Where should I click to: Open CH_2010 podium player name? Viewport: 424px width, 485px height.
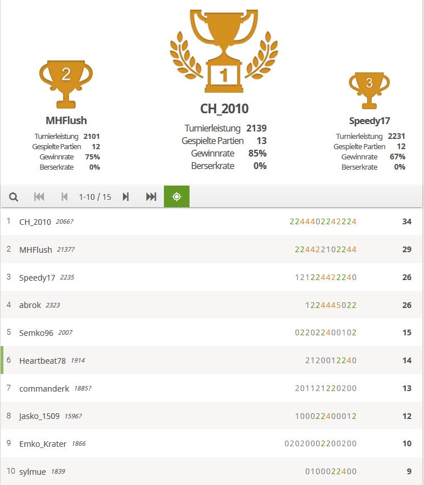[x=224, y=109]
